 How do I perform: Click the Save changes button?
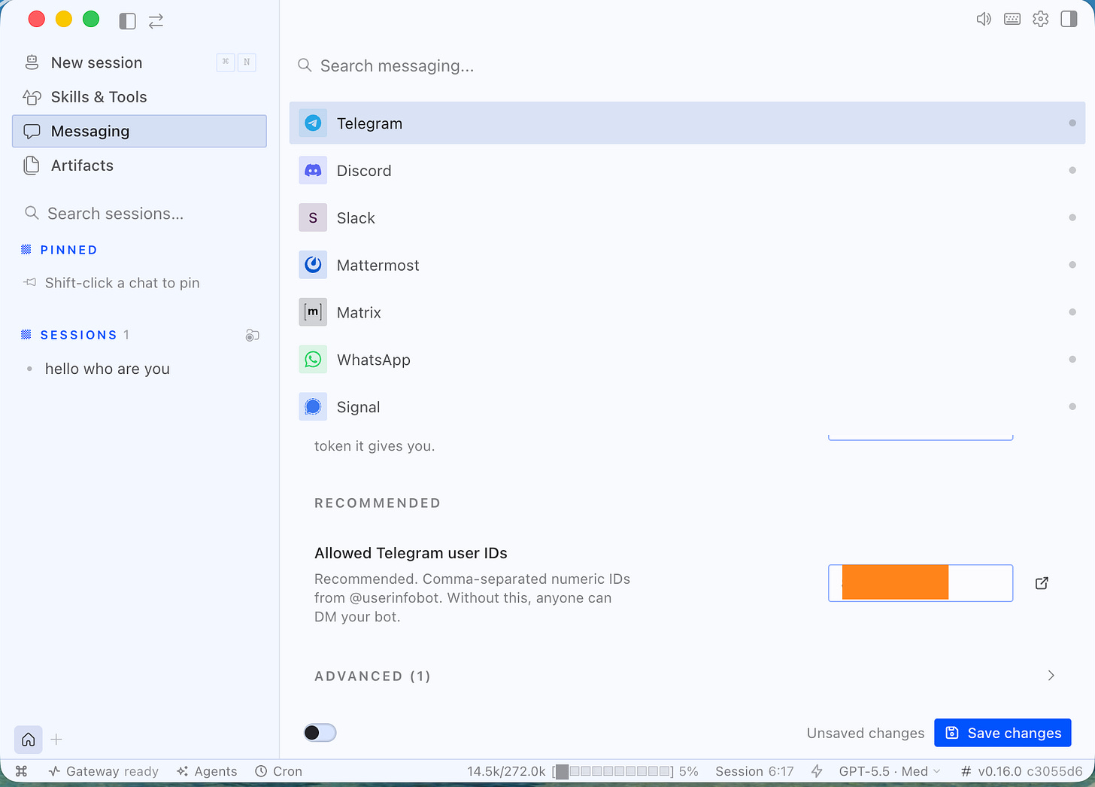[1002, 733]
